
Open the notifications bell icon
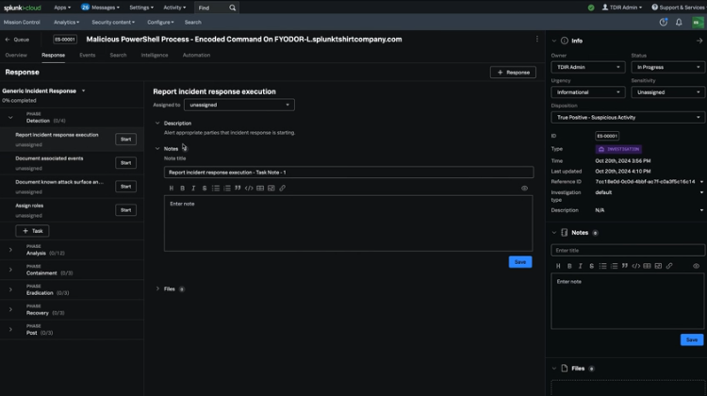point(679,22)
